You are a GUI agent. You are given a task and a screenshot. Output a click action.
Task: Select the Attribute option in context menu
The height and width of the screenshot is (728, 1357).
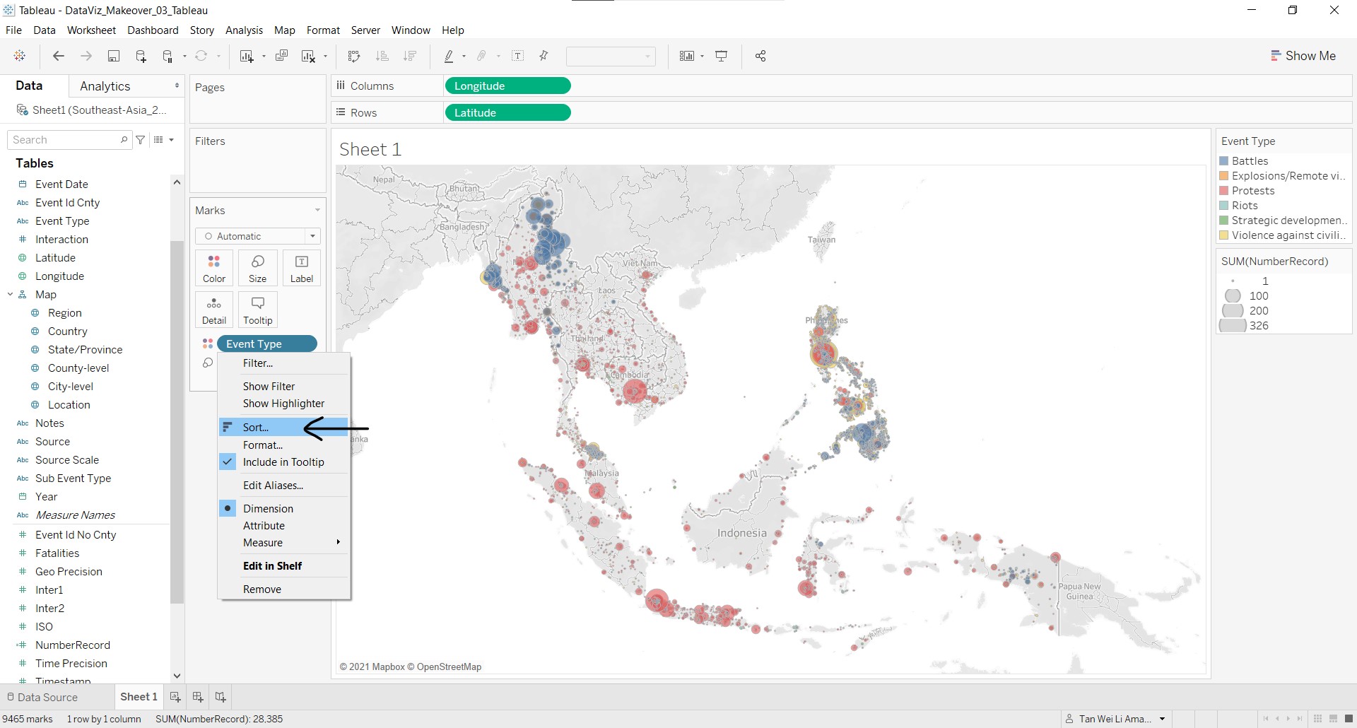tap(264, 526)
